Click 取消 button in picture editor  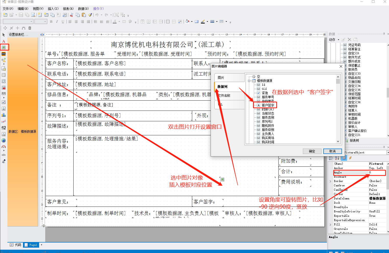(x=333, y=151)
